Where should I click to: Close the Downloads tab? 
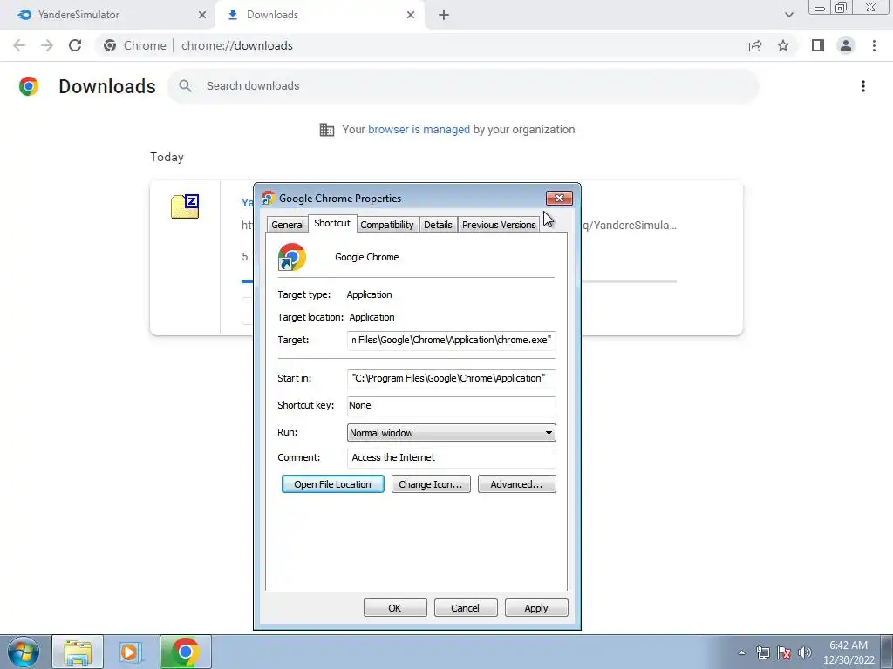411,15
